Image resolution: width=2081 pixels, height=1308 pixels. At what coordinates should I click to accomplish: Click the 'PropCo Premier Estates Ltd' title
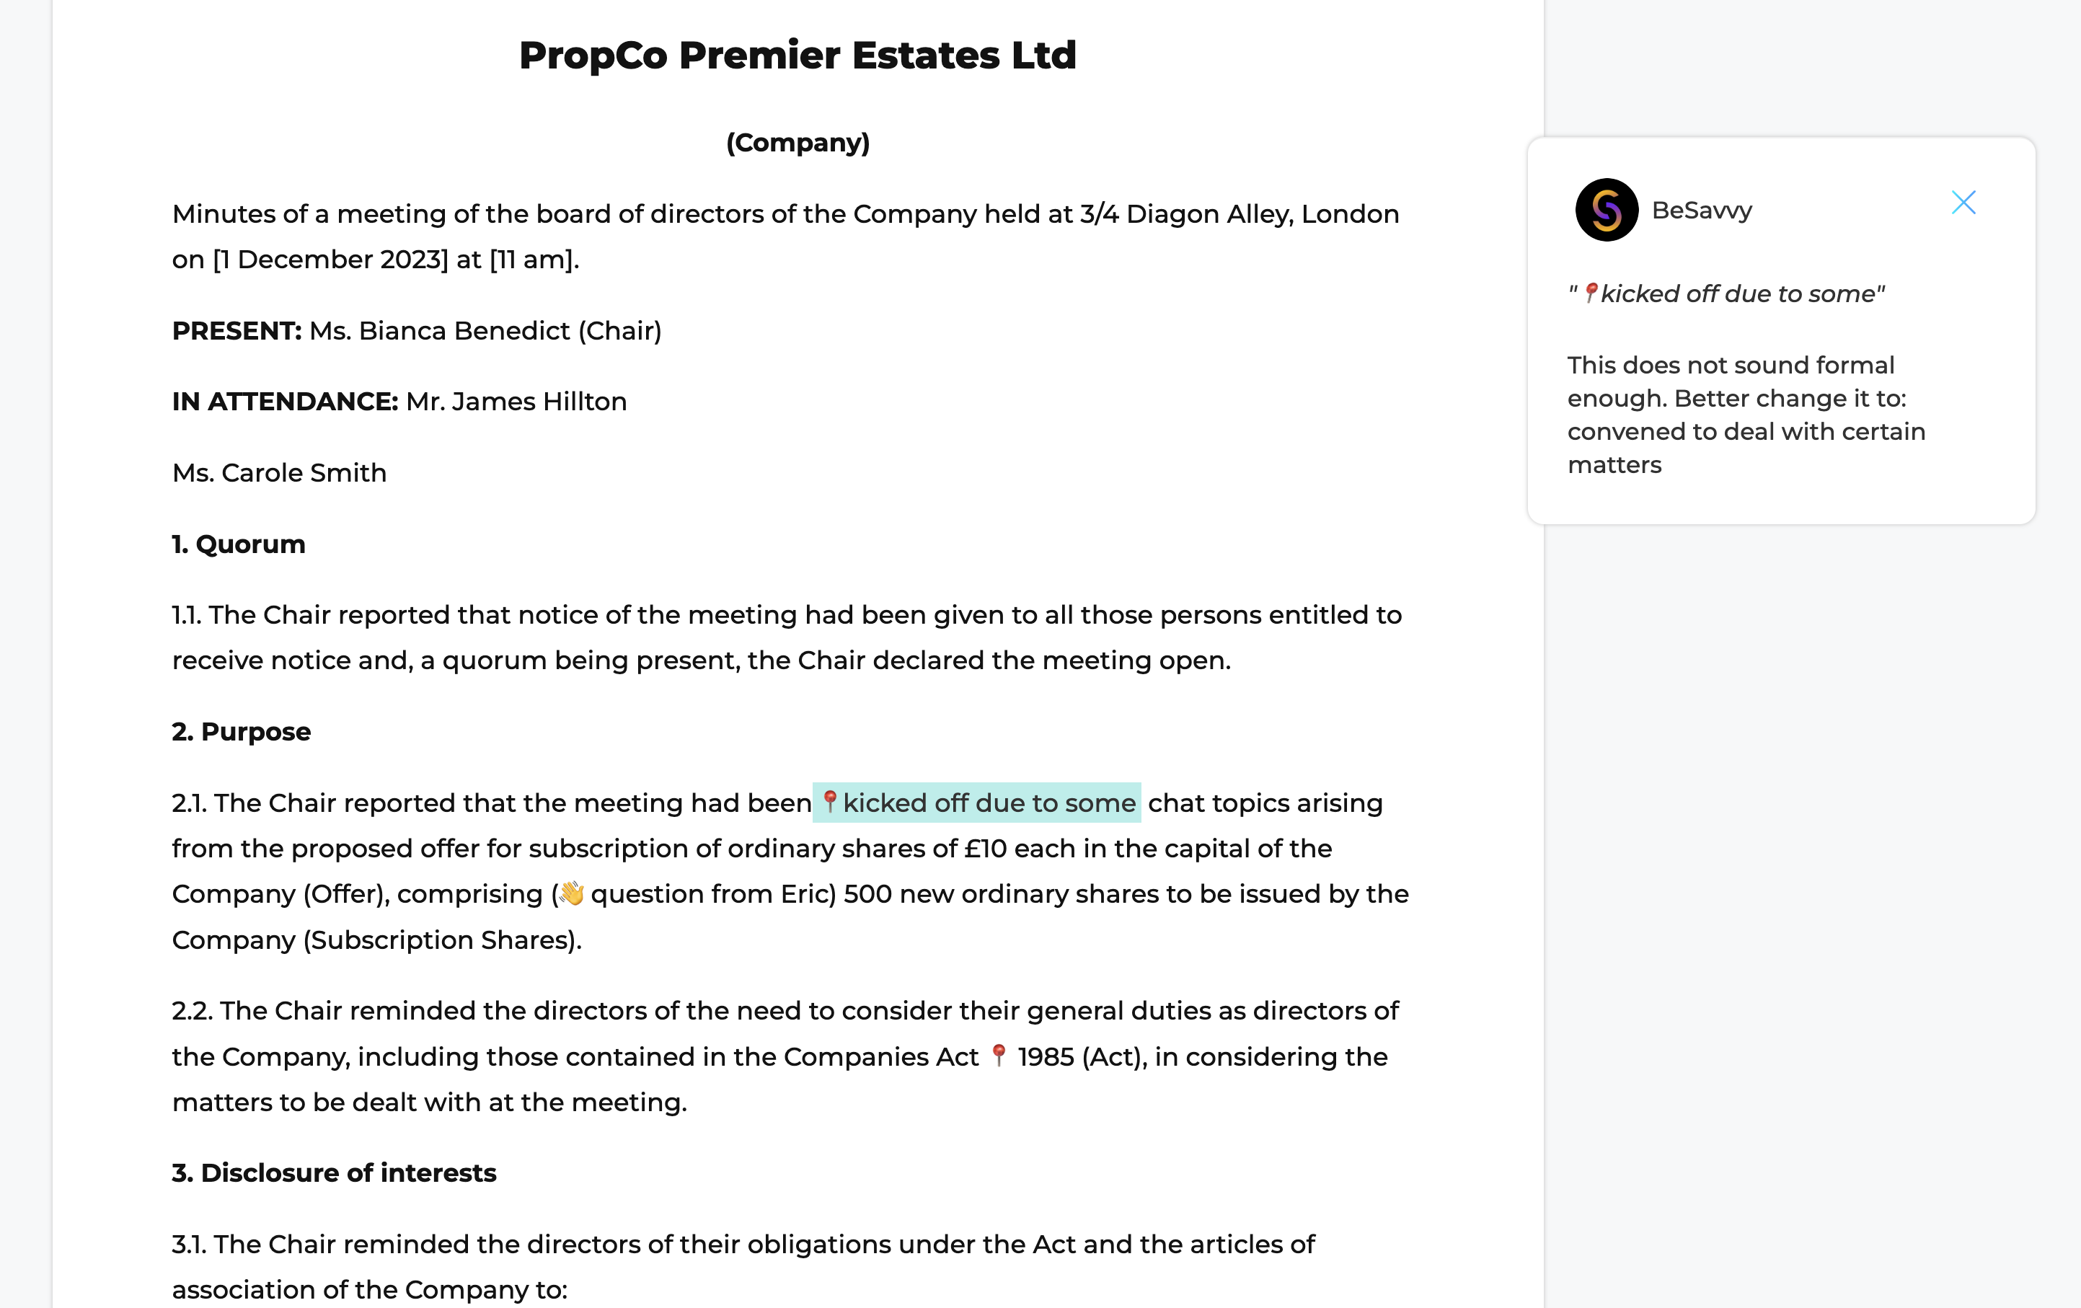(x=798, y=56)
